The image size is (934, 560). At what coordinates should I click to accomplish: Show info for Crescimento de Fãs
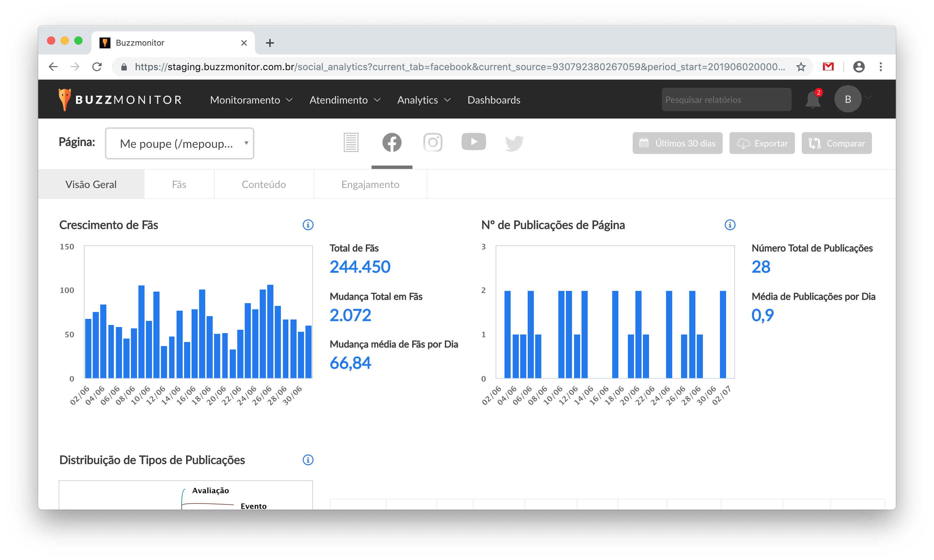(x=308, y=225)
